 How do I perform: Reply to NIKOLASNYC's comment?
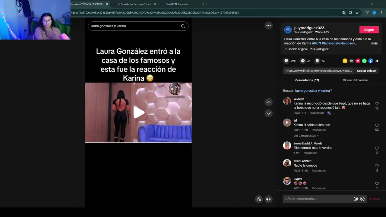point(319,171)
